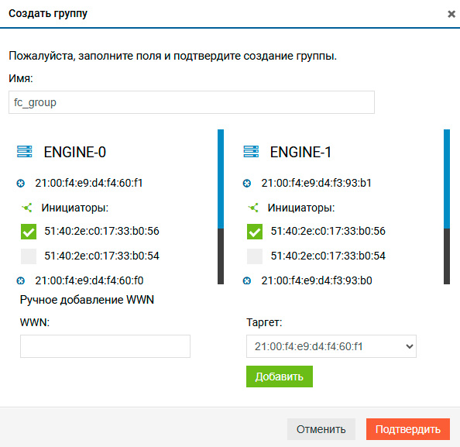
Task: Click the Ручное добавление WWN label
Action: [x=87, y=300]
